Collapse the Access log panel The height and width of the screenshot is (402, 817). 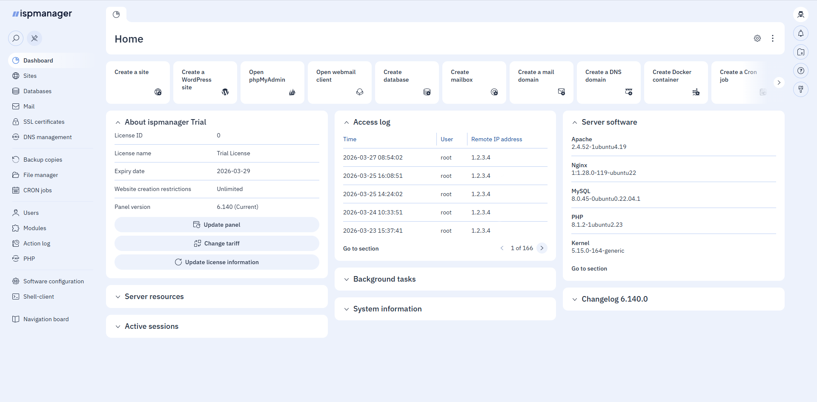point(347,123)
